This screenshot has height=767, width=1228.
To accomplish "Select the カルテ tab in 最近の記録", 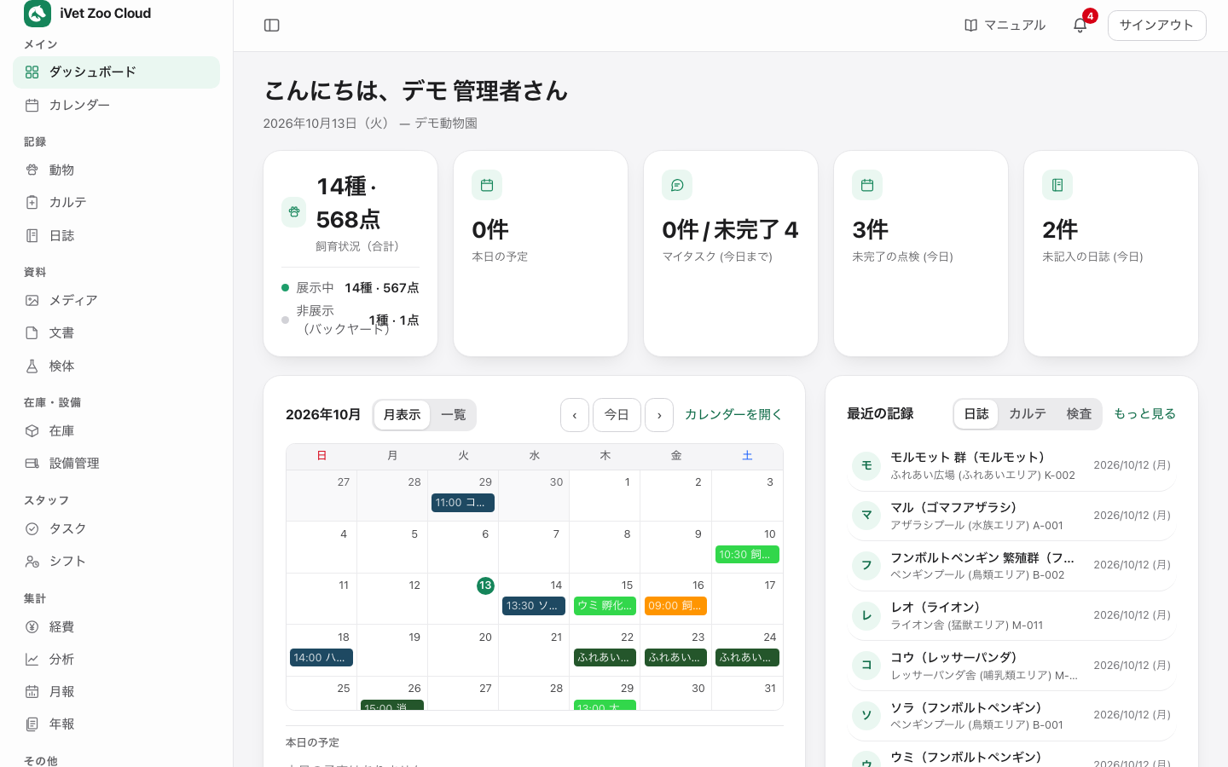I will [1027, 414].
